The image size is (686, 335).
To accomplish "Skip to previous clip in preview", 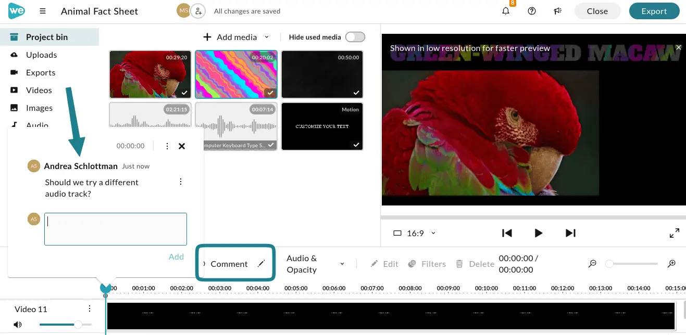I will coord(507,233).
